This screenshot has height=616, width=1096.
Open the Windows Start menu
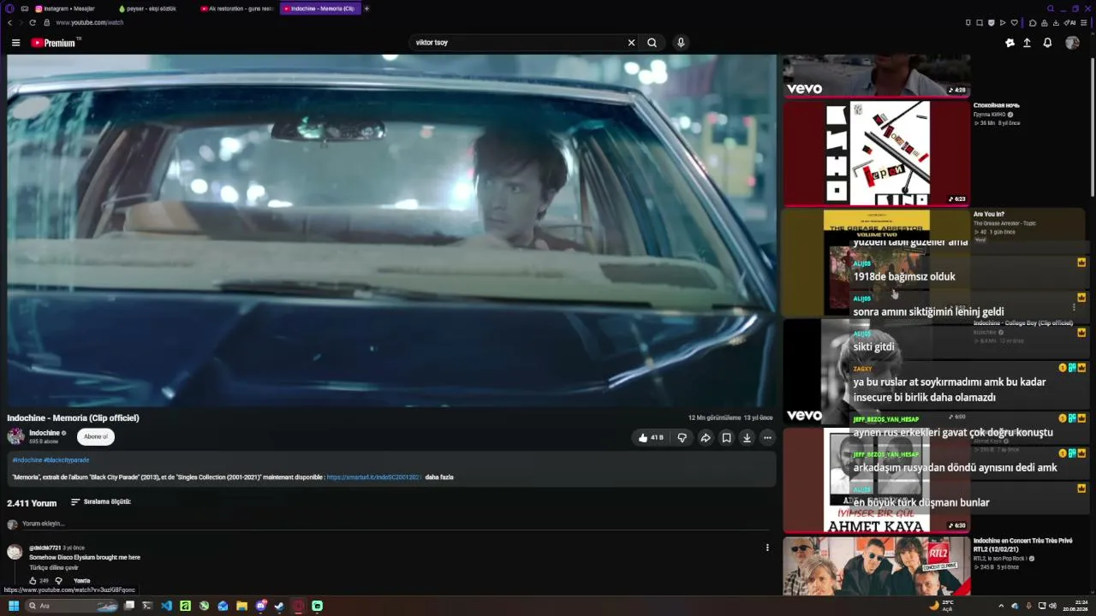coord(13,606)
